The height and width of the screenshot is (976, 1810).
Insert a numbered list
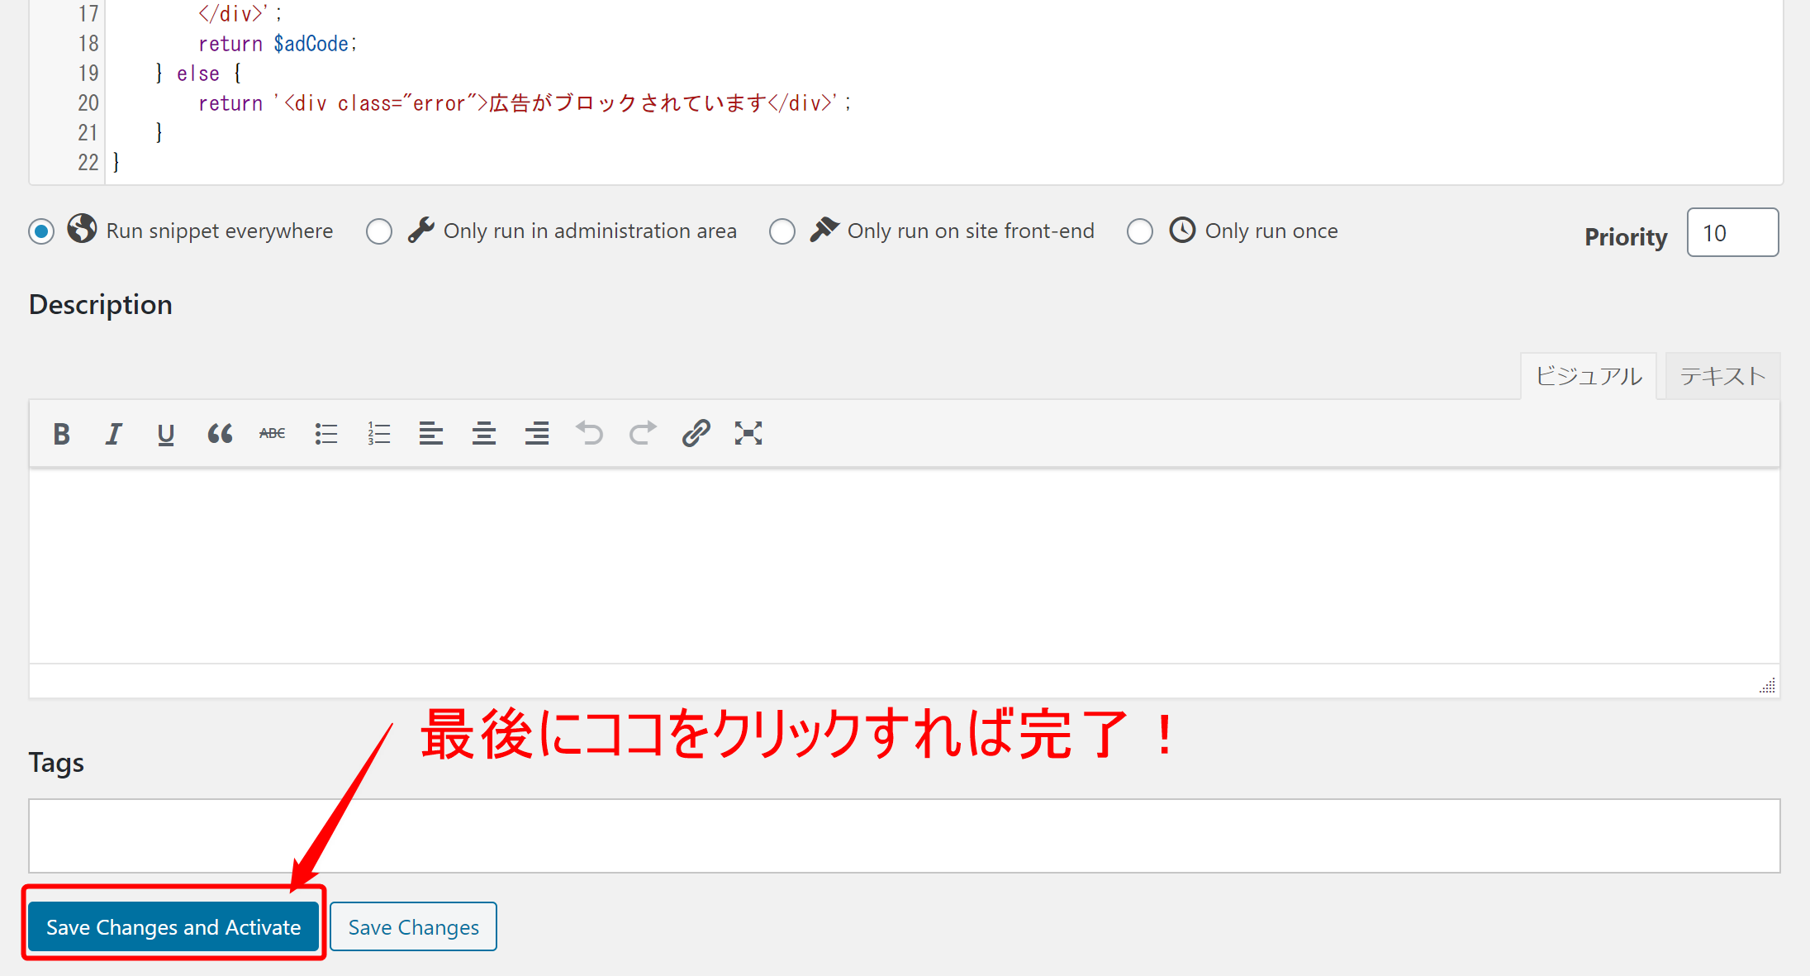378,434
